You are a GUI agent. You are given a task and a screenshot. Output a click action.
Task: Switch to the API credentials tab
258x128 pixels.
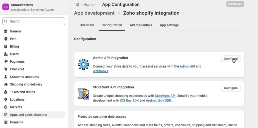pyautogui.click(x=141, y=25)
